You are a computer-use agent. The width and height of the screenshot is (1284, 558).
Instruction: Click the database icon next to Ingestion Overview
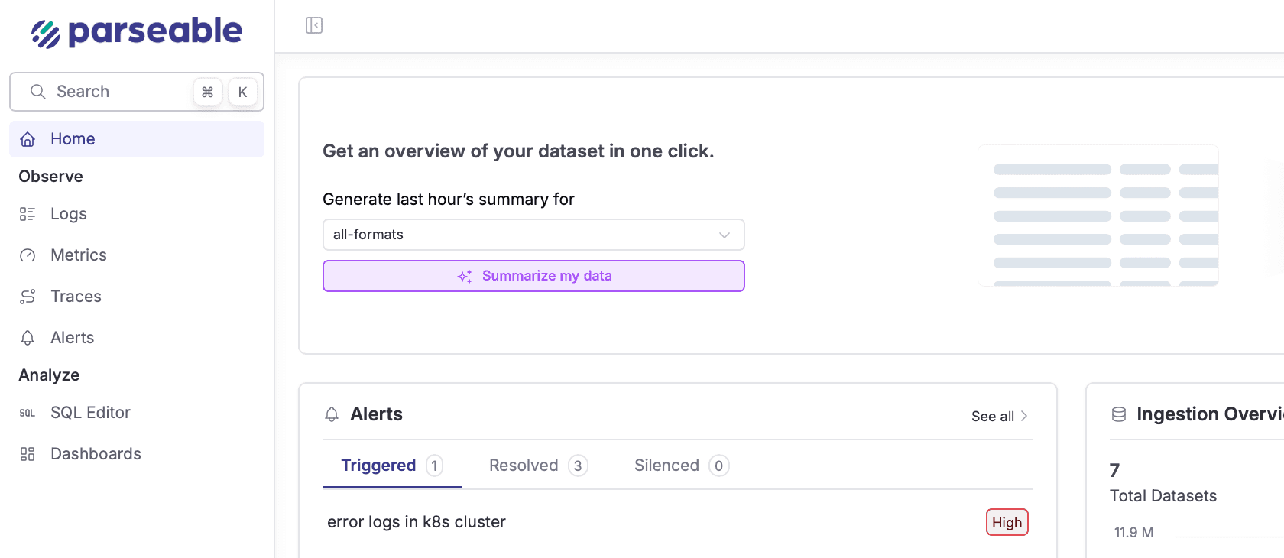click(x=1118, y=414)
